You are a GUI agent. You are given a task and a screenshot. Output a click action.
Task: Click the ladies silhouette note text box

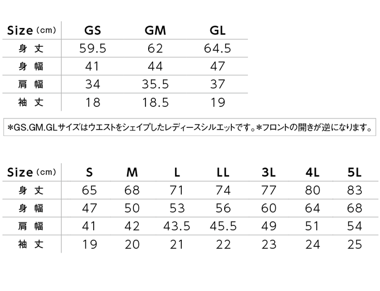coord(189,127)
